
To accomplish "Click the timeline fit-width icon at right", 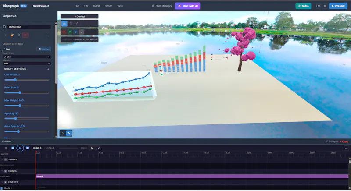I will point(346,148).
